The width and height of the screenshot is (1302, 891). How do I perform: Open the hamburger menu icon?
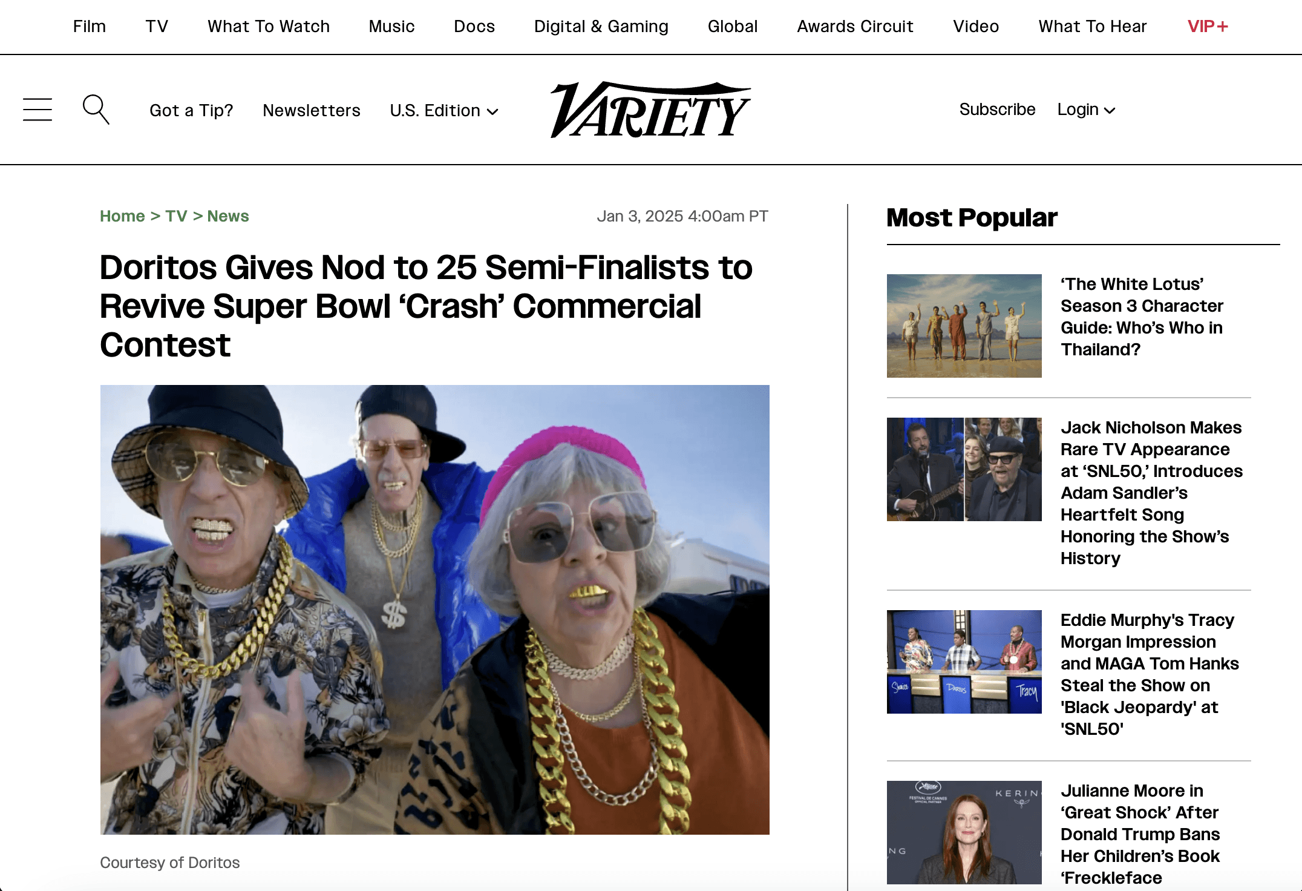click(38, 110)
